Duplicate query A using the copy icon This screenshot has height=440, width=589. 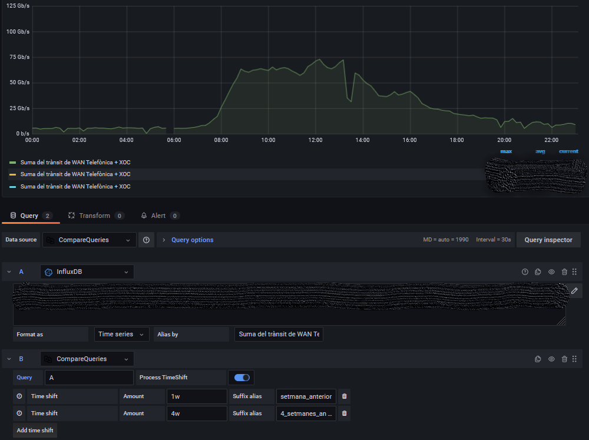pyautogui.click(x=538, y=272)
